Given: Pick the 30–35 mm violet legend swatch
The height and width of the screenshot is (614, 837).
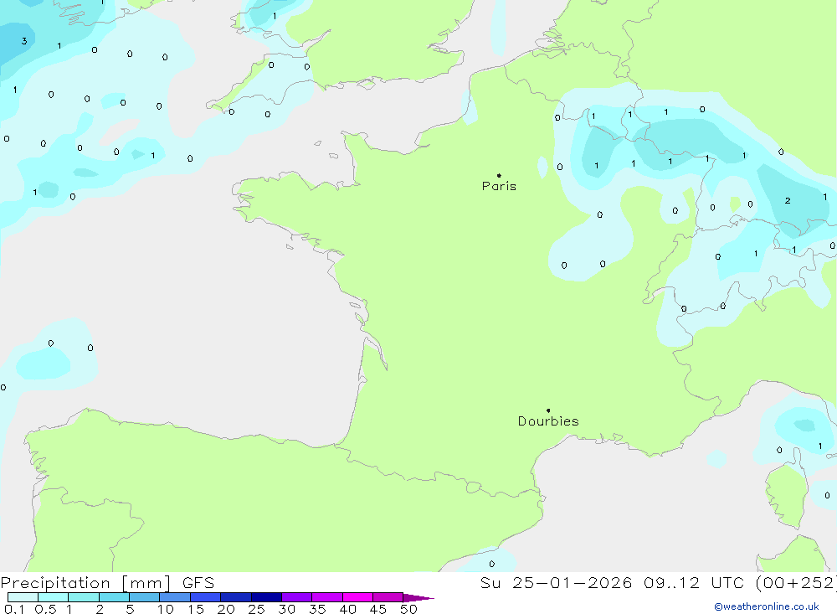Looking at the screenshot, I should pyautogui.click(x=297, y=597).
